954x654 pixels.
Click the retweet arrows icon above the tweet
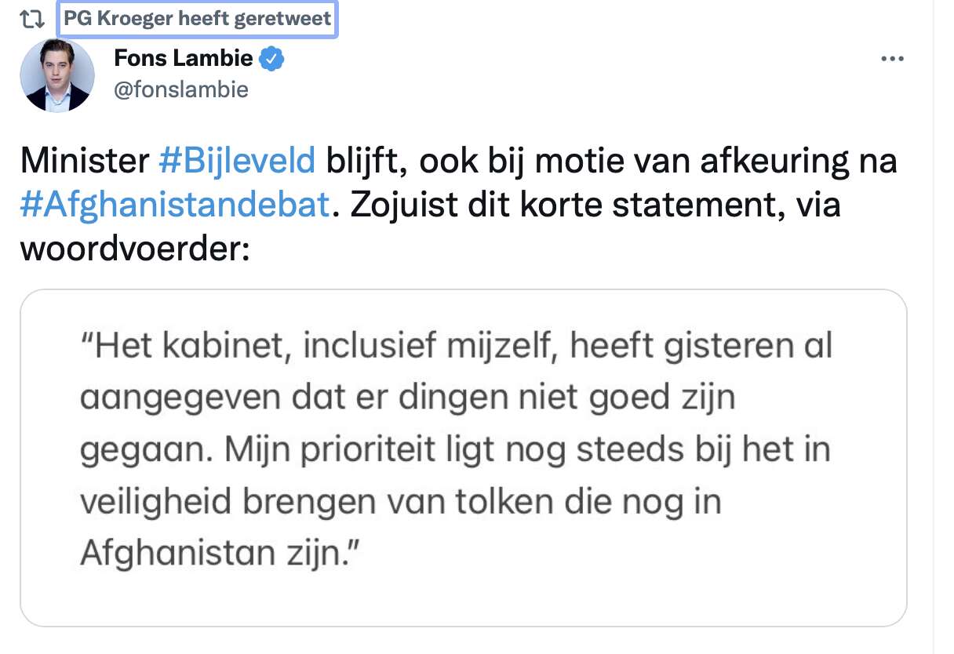pos(31,20)
